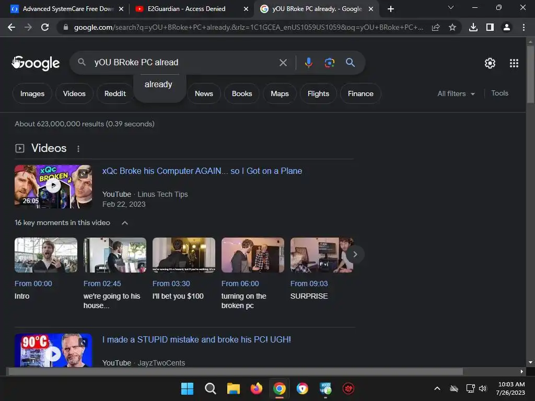Filter results by Books
535x401 pixels.
242,93
